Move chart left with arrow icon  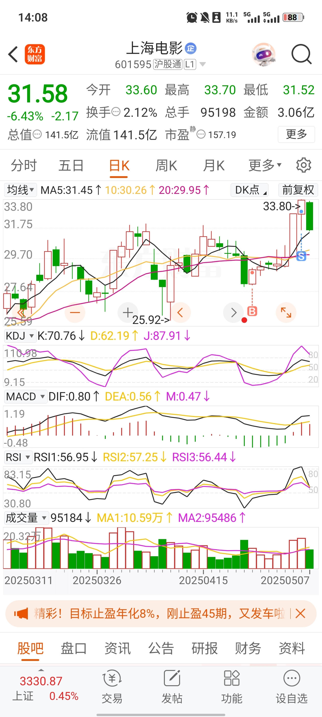(x=180, y=313)
